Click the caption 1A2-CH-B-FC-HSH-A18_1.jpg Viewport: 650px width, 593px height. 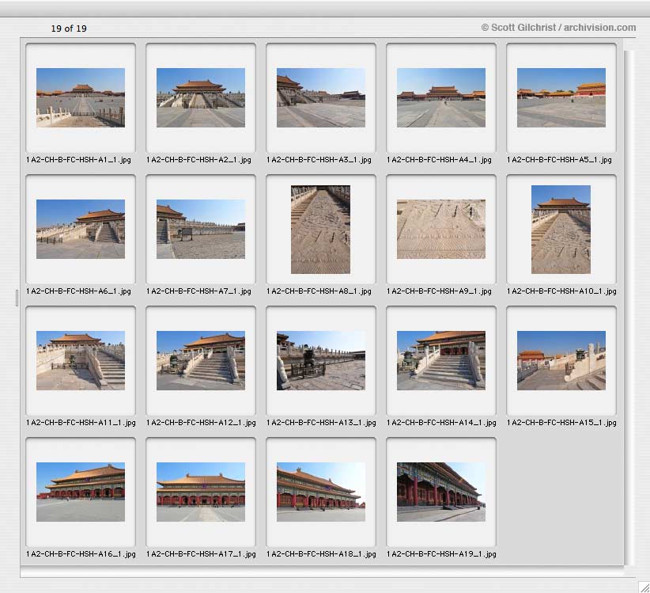[321, 554]
